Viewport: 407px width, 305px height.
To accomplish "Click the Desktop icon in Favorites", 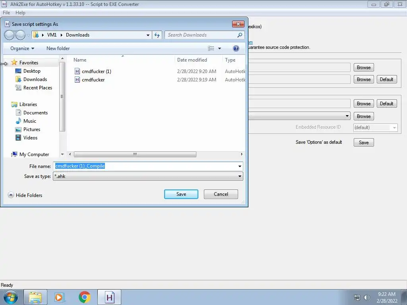I will (x=18, y=71).
